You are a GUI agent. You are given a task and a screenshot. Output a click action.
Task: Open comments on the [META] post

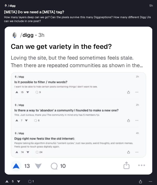tap(29, 181)
